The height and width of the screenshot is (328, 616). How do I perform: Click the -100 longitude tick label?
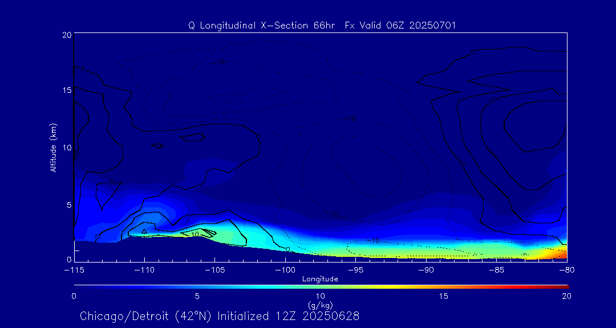285,270
